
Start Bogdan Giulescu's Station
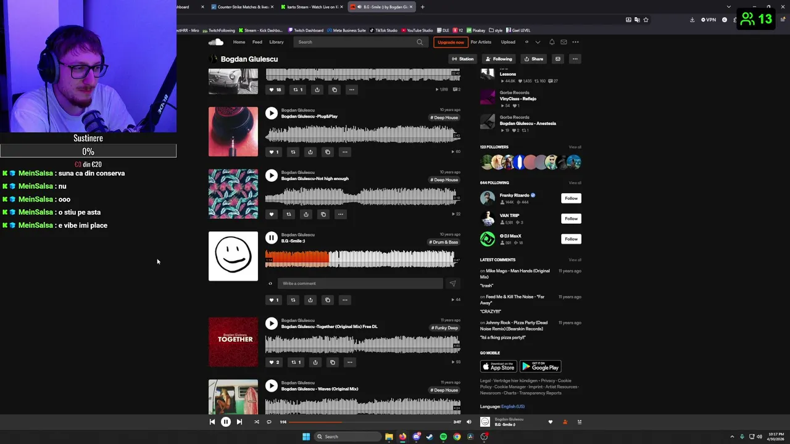(462, 59)
